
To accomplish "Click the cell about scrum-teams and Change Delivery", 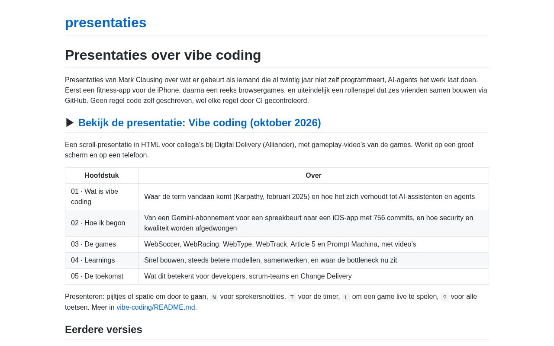I will [x=313, y=276].
